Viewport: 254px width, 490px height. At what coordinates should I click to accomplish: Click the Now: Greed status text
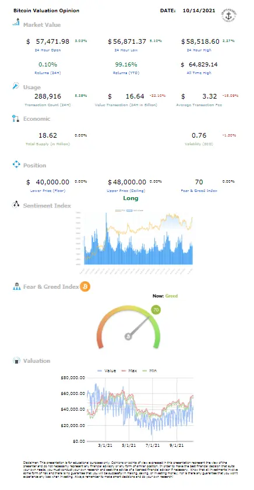click(165, 296)
